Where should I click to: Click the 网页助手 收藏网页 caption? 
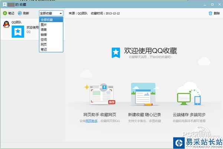coord(100,115)
